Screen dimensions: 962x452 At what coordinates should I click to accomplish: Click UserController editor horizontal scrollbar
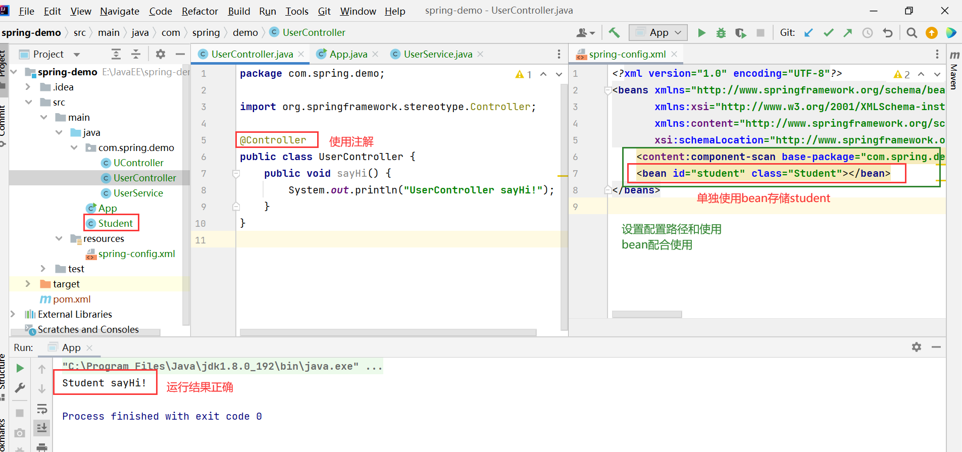(388, 332)
